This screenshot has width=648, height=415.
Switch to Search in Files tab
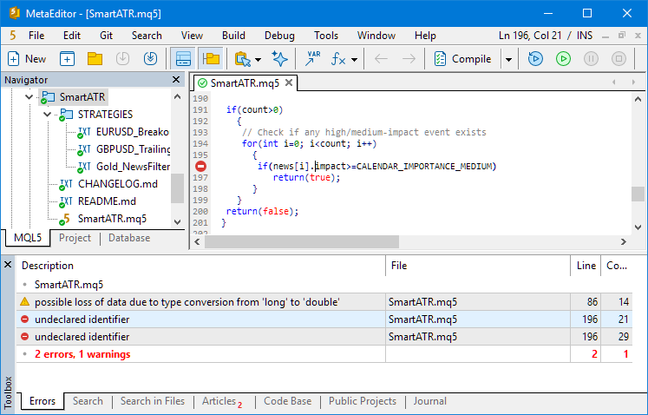(x=153, y=401)
